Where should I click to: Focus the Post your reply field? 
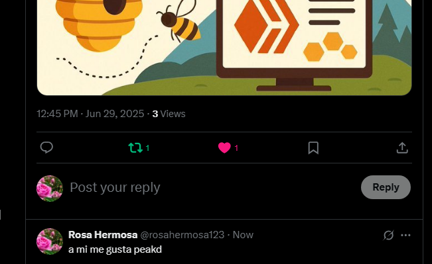tap(212, 188)
